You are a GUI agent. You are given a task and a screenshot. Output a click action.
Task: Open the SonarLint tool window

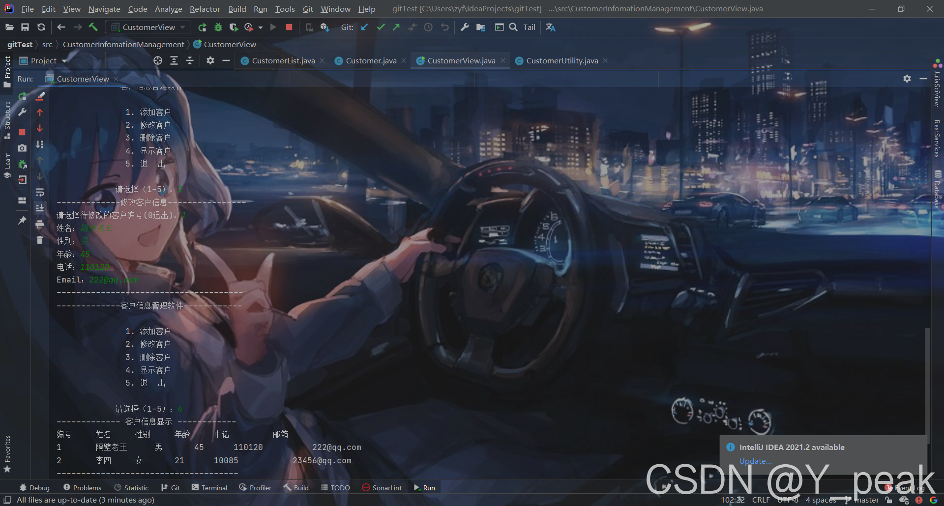coord(382,488)
